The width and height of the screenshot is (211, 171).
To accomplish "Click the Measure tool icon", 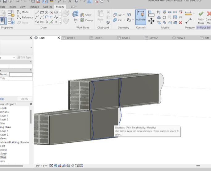I will click(188, 13).
